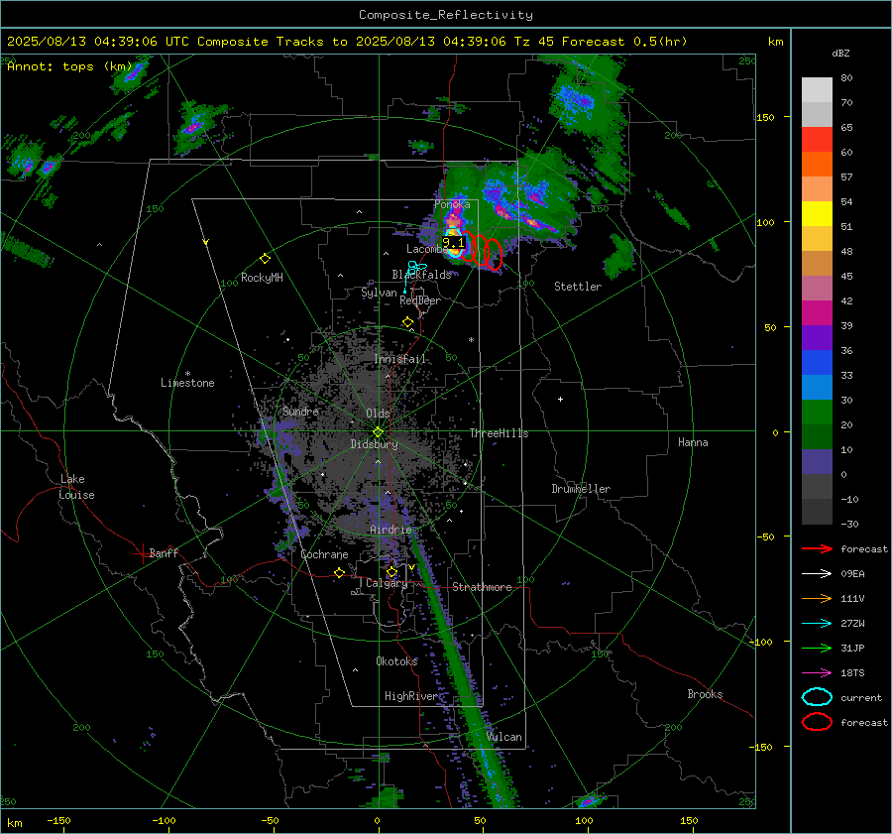Pick the dark orange swatch in dBZ legend
Viewport: 892px width, 834px height.
click(817, 165)
